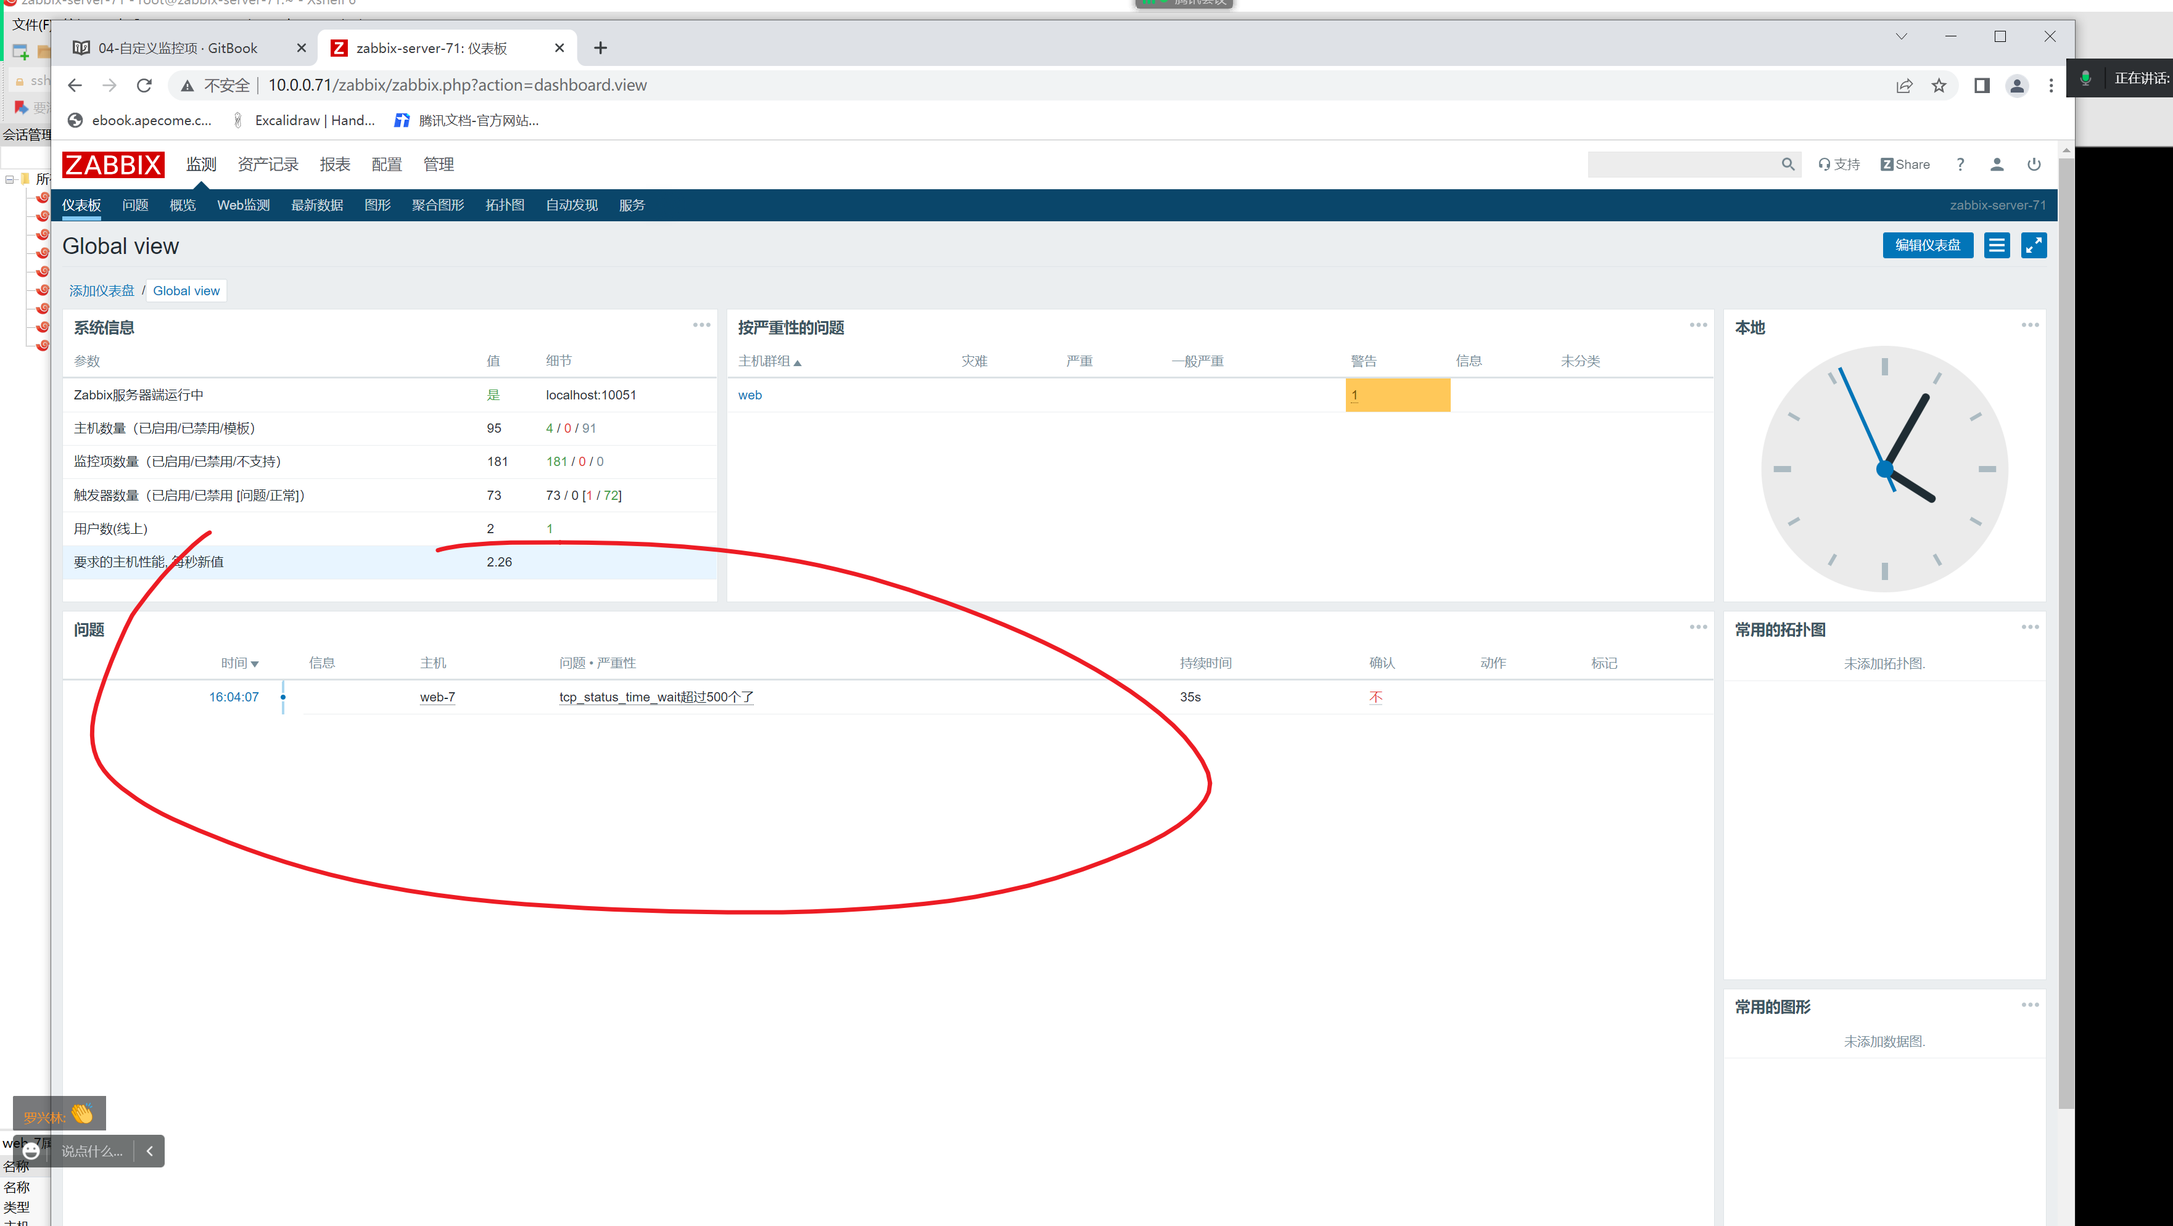Click the Global view breadcrumb link
This screenshot has width=2173, height=1226.
click(x=186, y=291)
